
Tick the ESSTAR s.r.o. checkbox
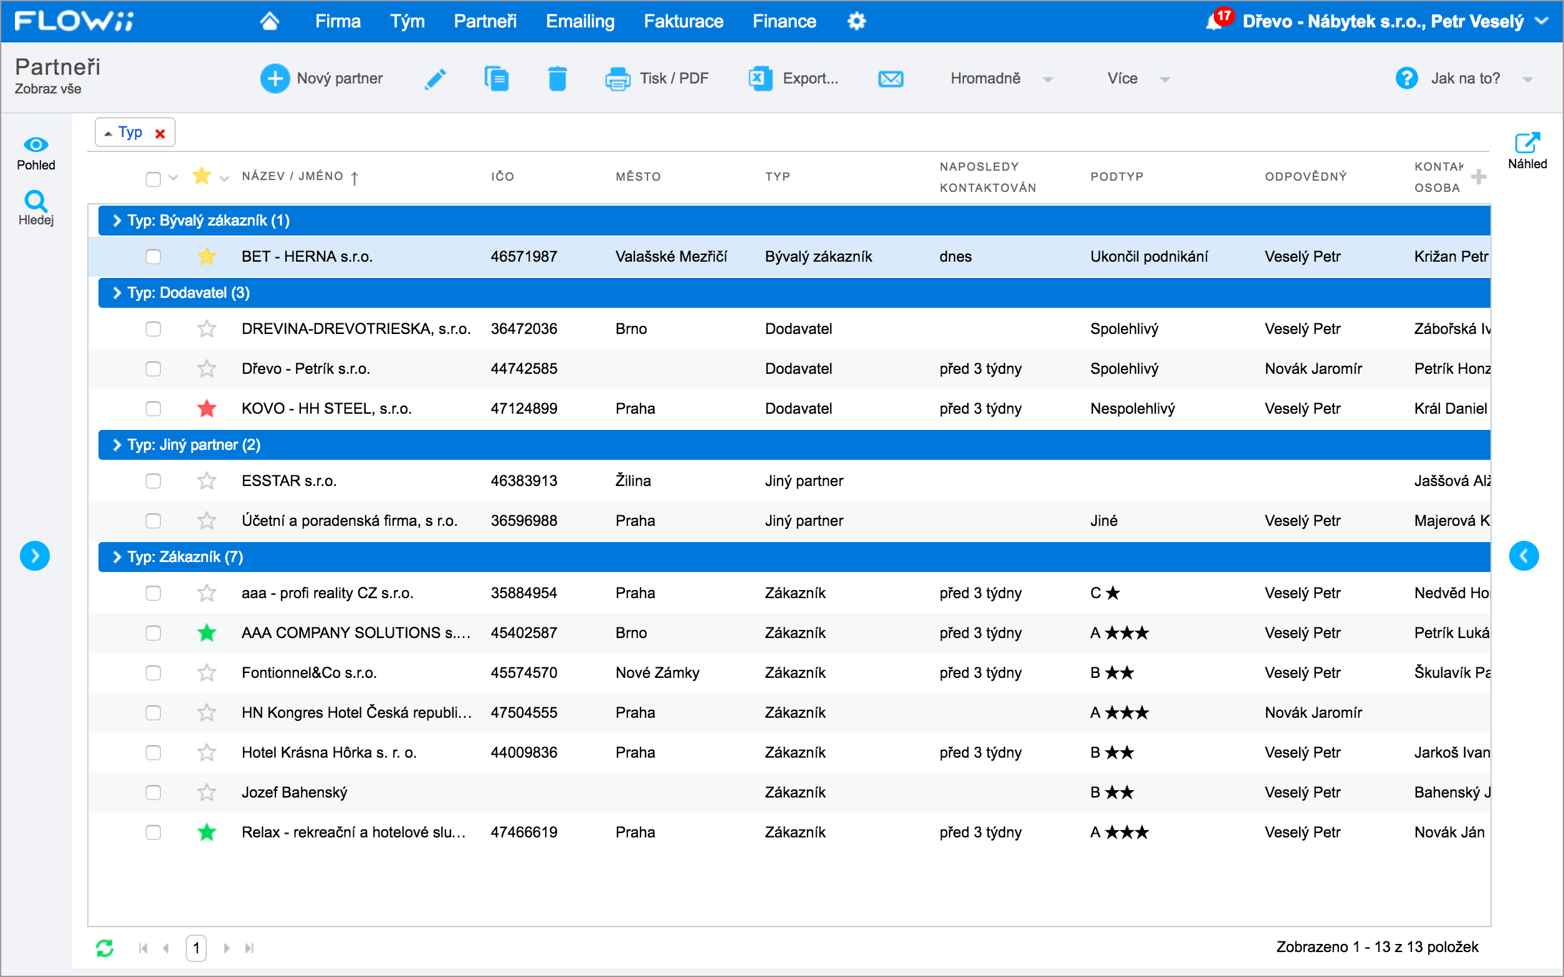(x=153, y=481)
